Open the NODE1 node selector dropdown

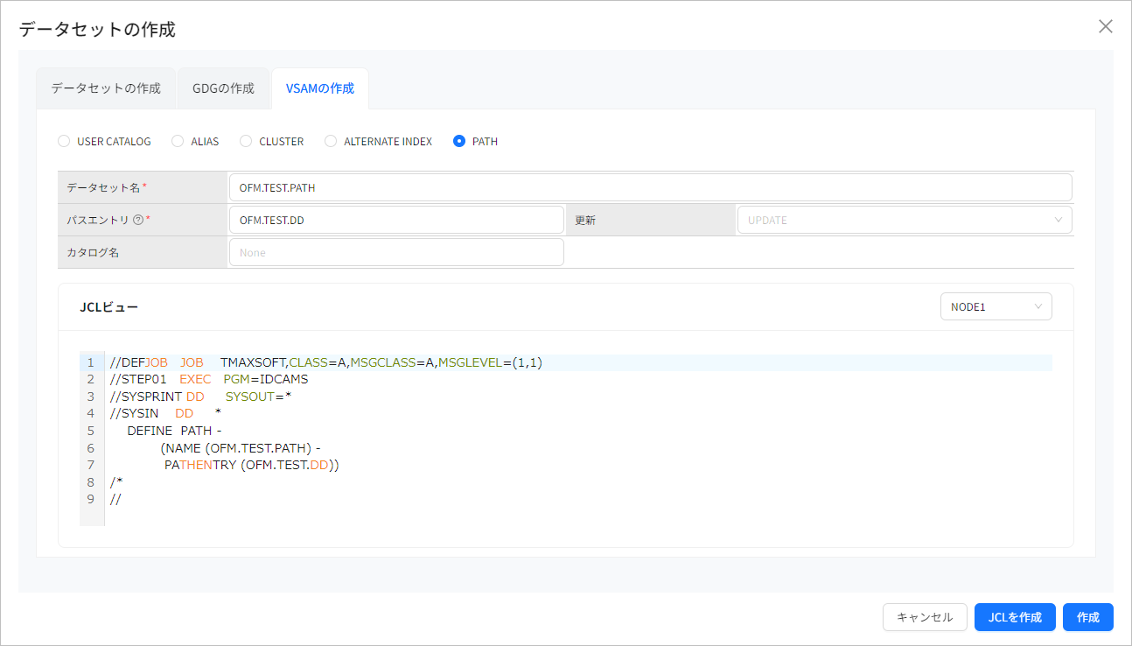pos(996,305)
